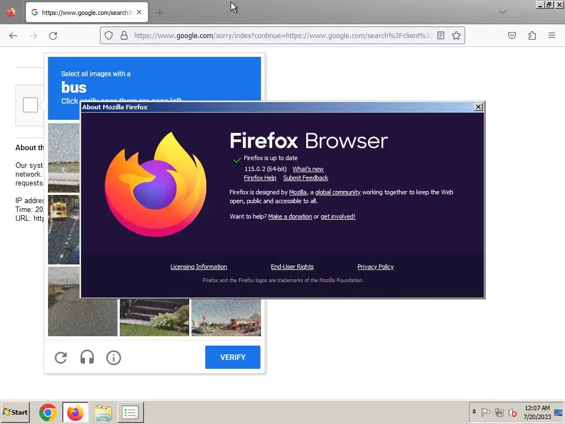
Task: Follow the global community link
Action: pos(338,192)
